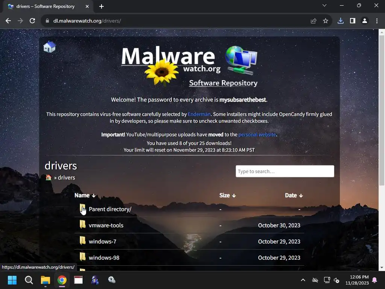The width and height of the screenshot is (385, 289).
Task: Click the breadcrumb home icon before drivers
Action: pos(49,177)
